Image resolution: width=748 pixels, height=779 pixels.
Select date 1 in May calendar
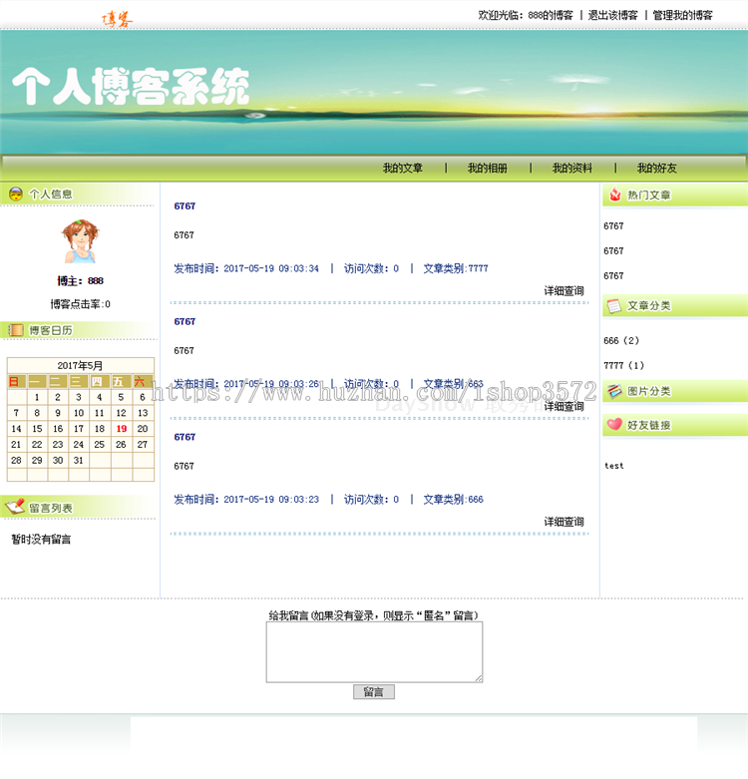click(37, 397)
